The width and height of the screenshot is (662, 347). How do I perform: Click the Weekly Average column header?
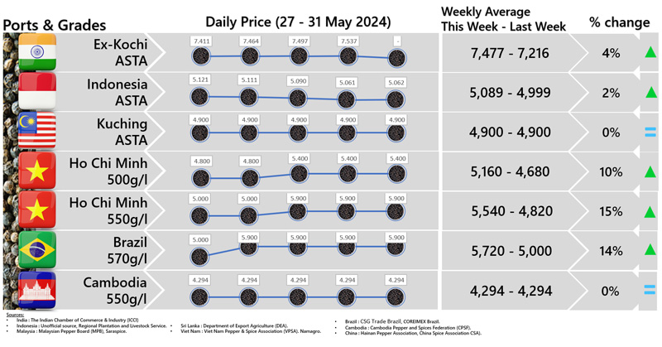503,18
